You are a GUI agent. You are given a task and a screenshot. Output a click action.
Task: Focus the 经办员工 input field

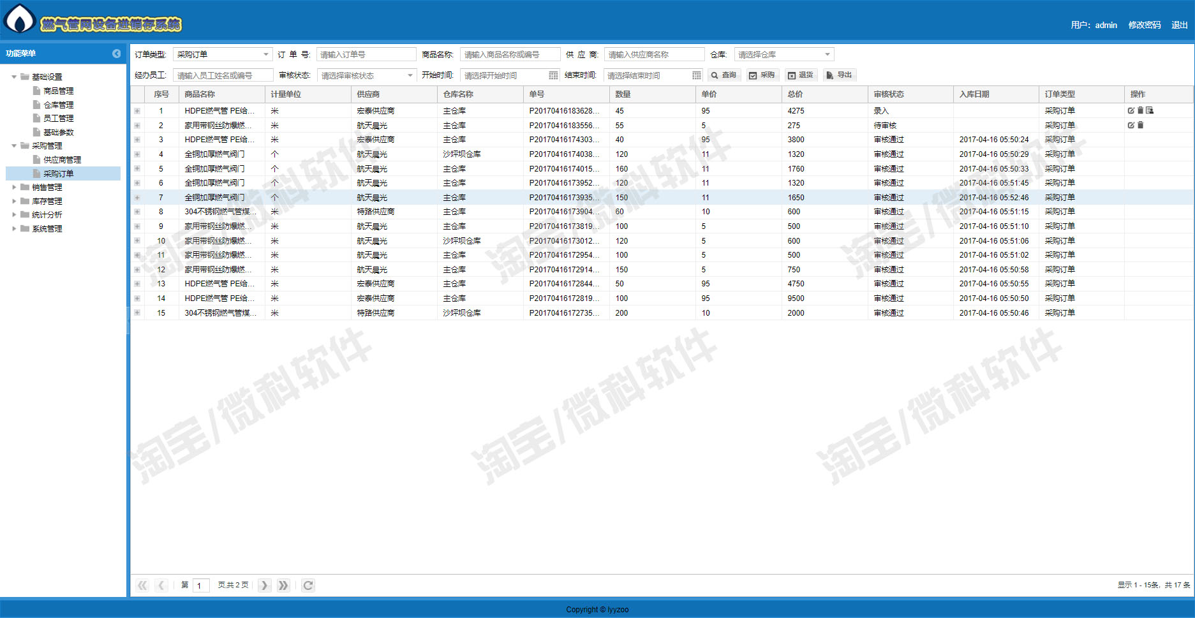point(223,75)
